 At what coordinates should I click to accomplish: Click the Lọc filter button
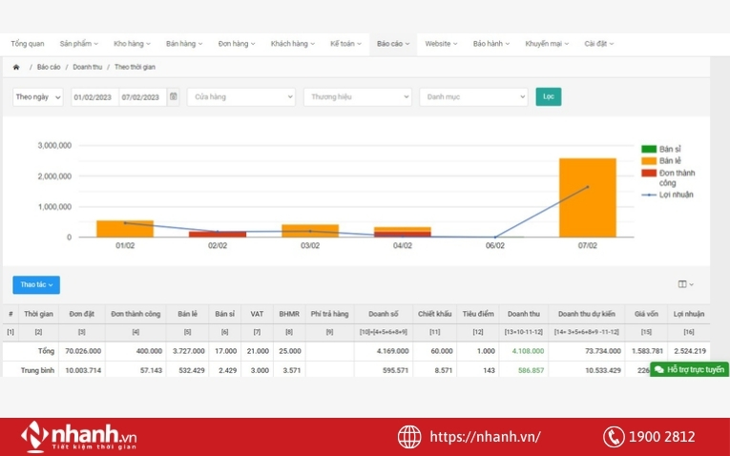pyautogui.click(x=548, y=96)
